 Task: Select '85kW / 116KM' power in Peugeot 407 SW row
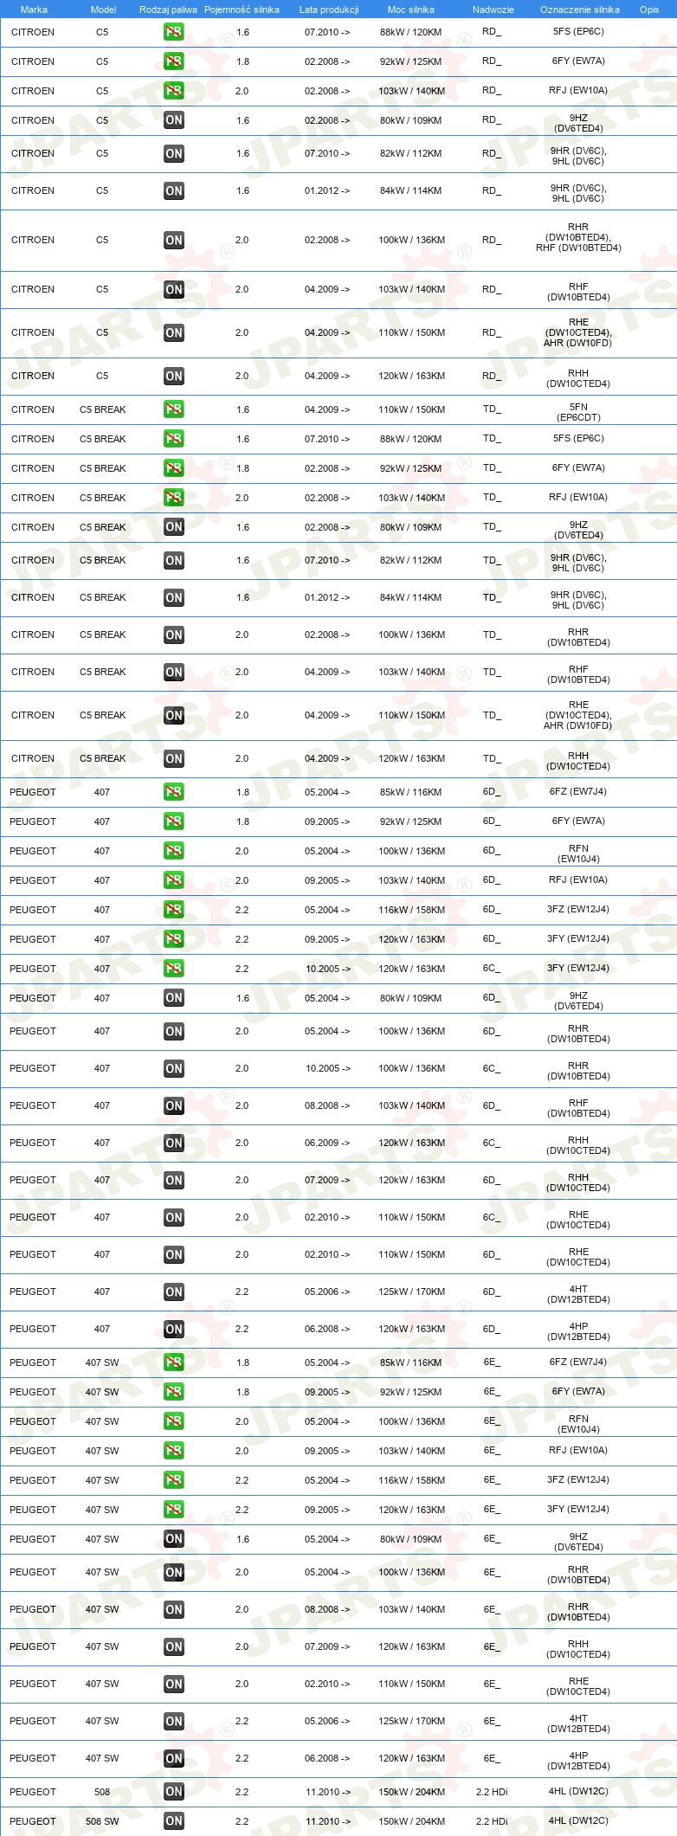click(x=411, y=1363)
